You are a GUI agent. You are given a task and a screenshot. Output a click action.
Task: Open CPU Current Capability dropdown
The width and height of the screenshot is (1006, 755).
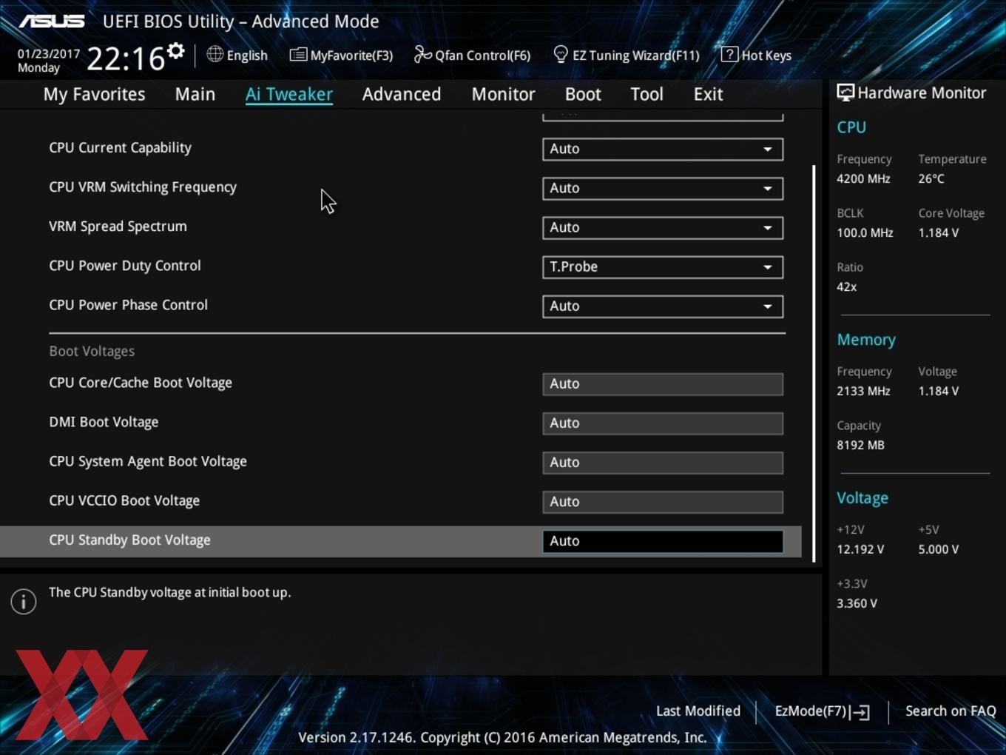point(663,149)
